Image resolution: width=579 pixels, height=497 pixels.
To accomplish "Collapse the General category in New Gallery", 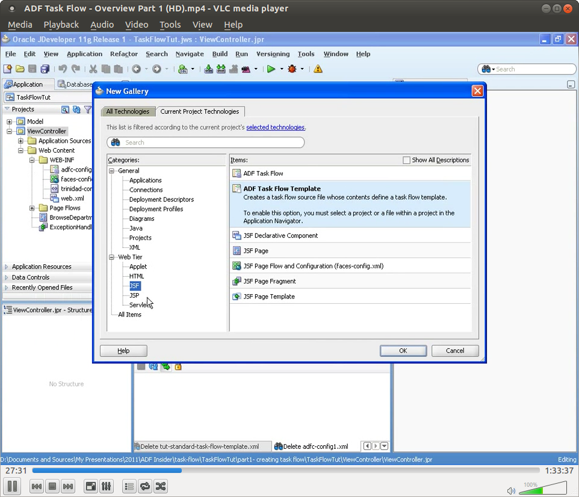I will [111, 170].
